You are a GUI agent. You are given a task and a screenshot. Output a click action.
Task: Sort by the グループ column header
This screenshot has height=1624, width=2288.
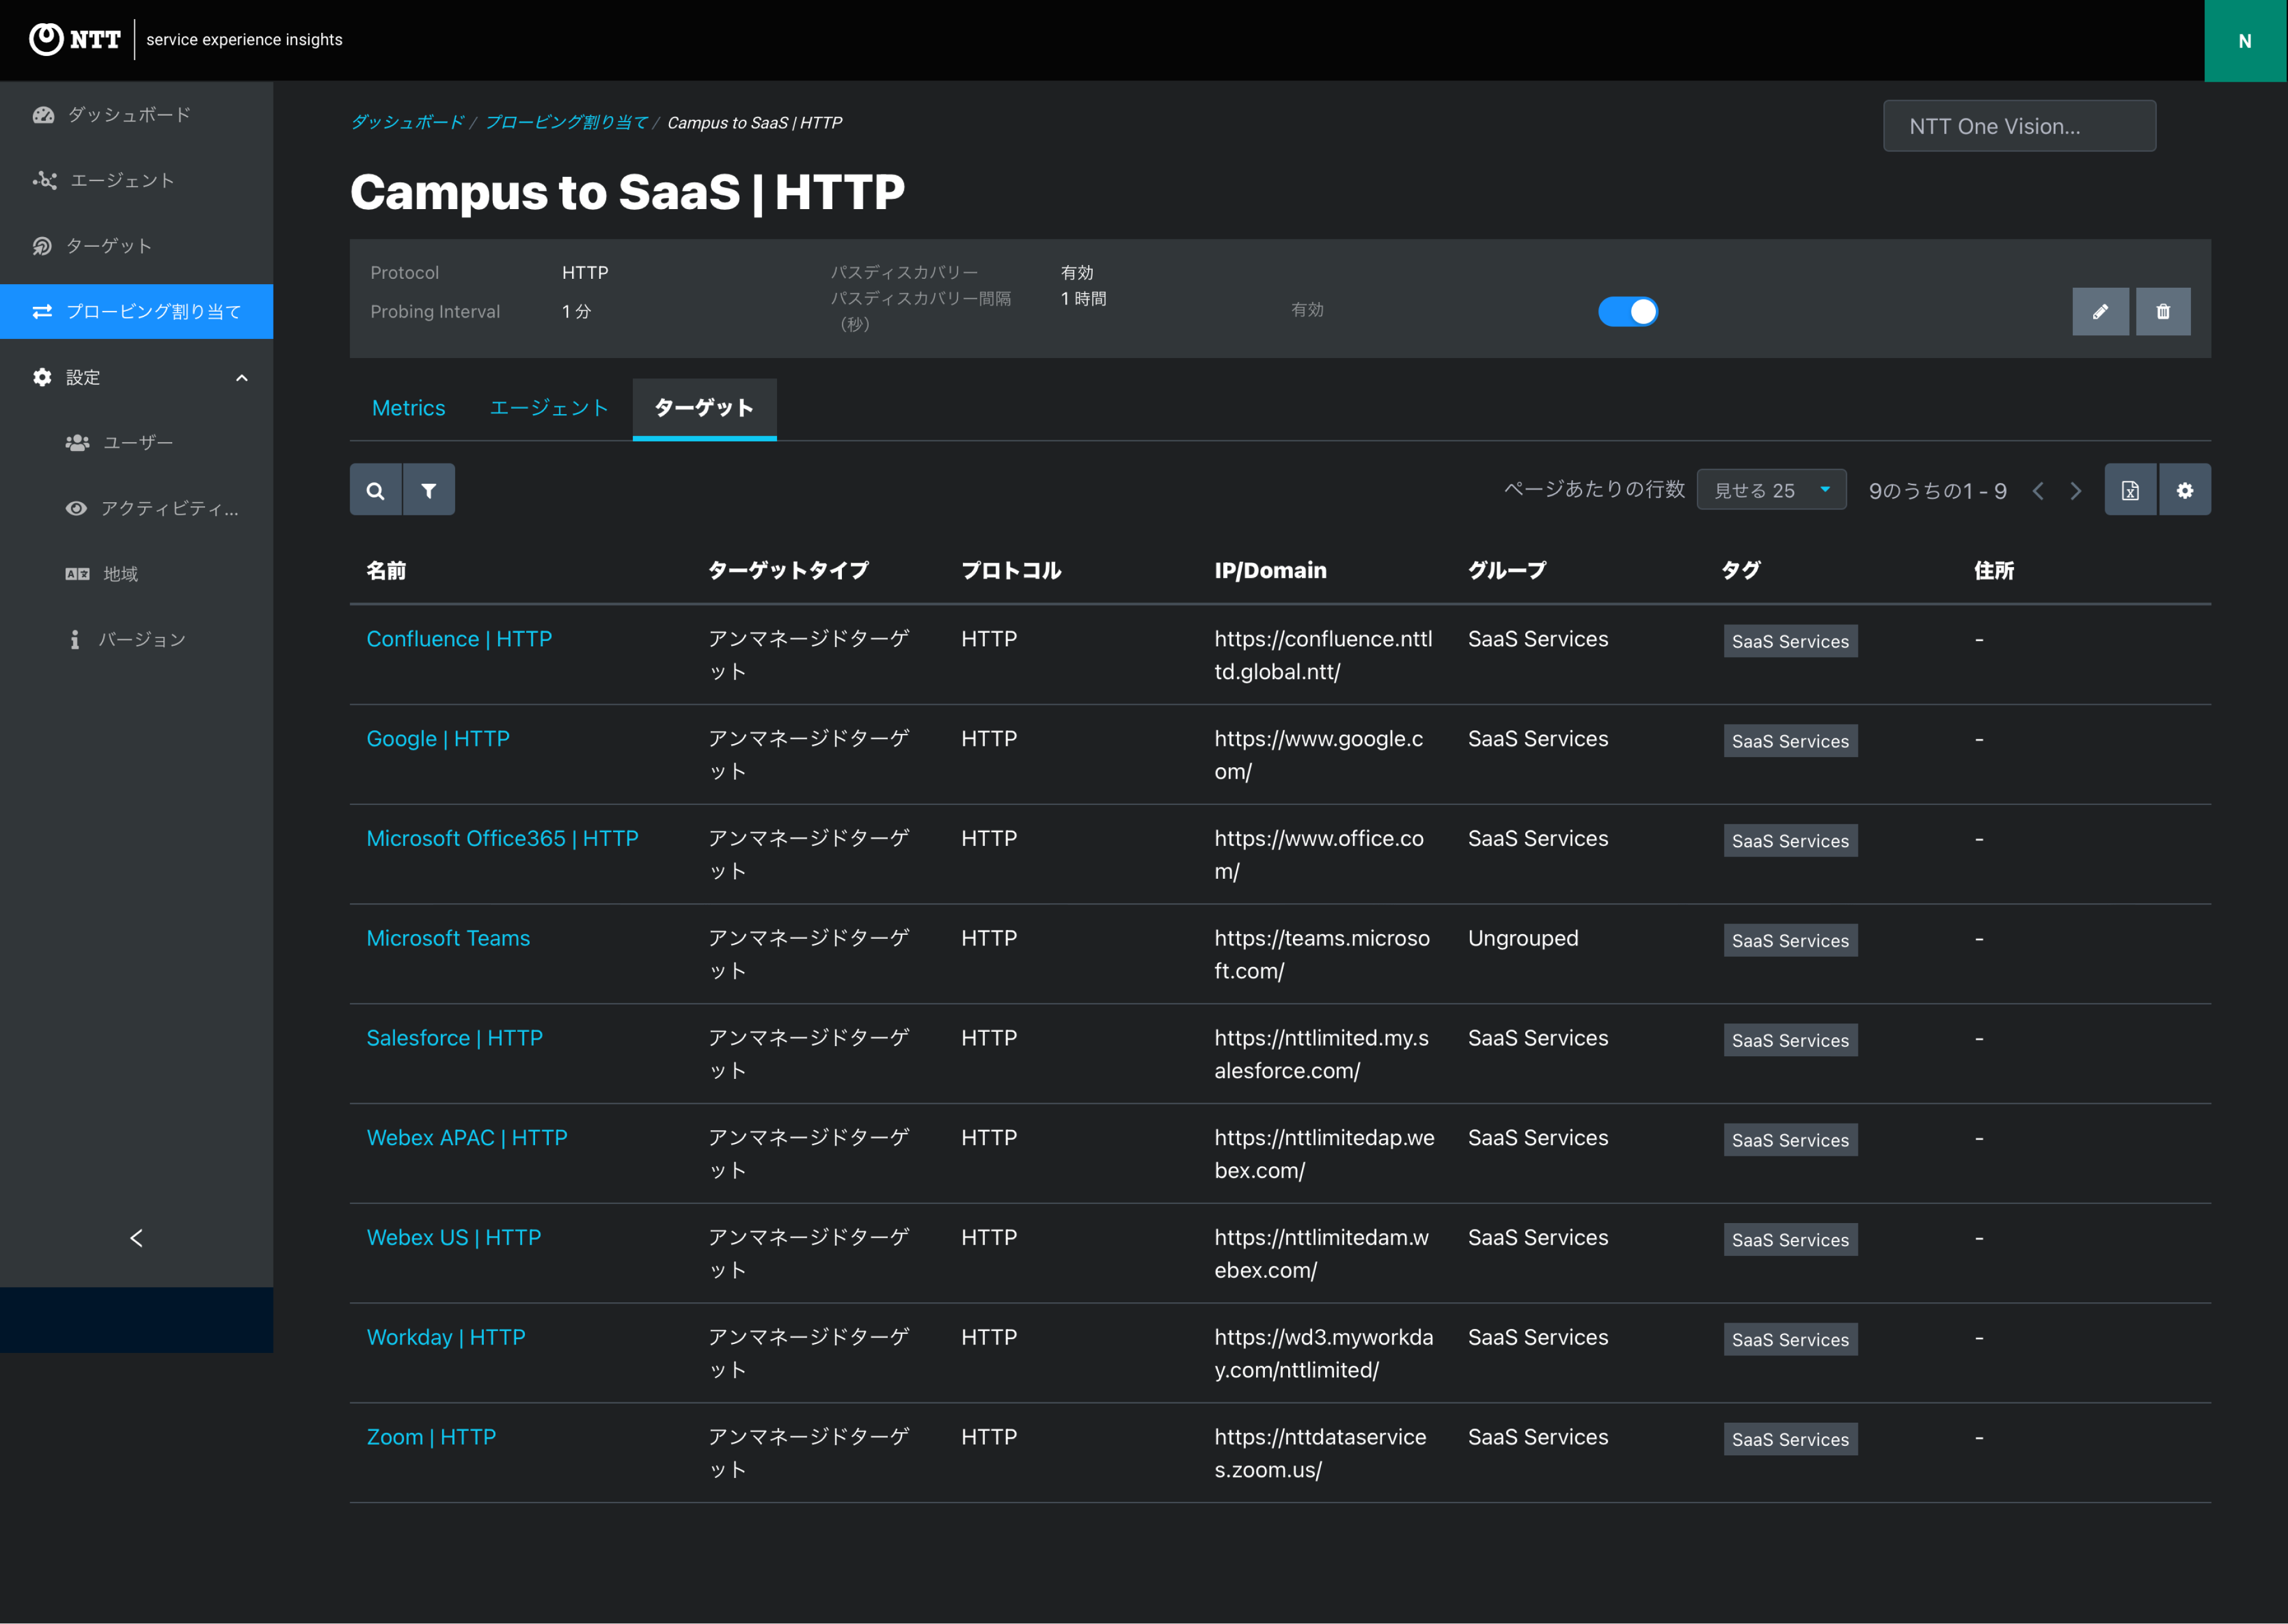click(x=1507, y=570)
